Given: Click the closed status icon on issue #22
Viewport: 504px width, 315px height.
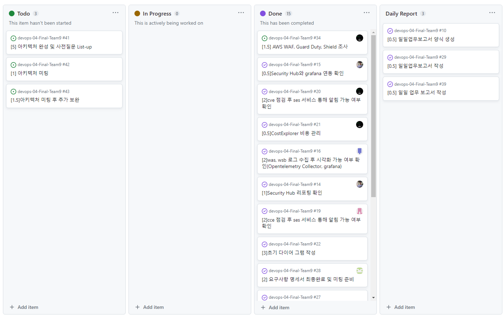Looking at the screenshot, I should (264, 244).
